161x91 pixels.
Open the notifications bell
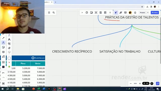[x=135, y=13]
